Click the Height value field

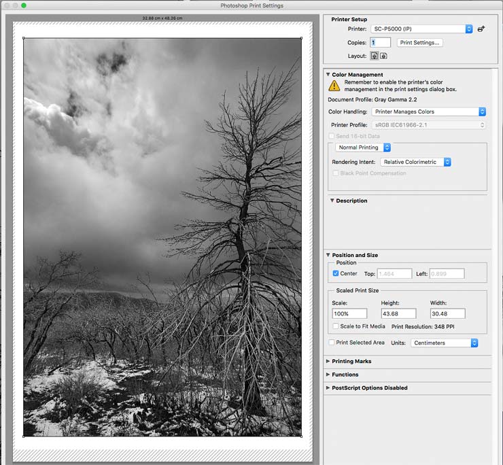coord(398,313)
